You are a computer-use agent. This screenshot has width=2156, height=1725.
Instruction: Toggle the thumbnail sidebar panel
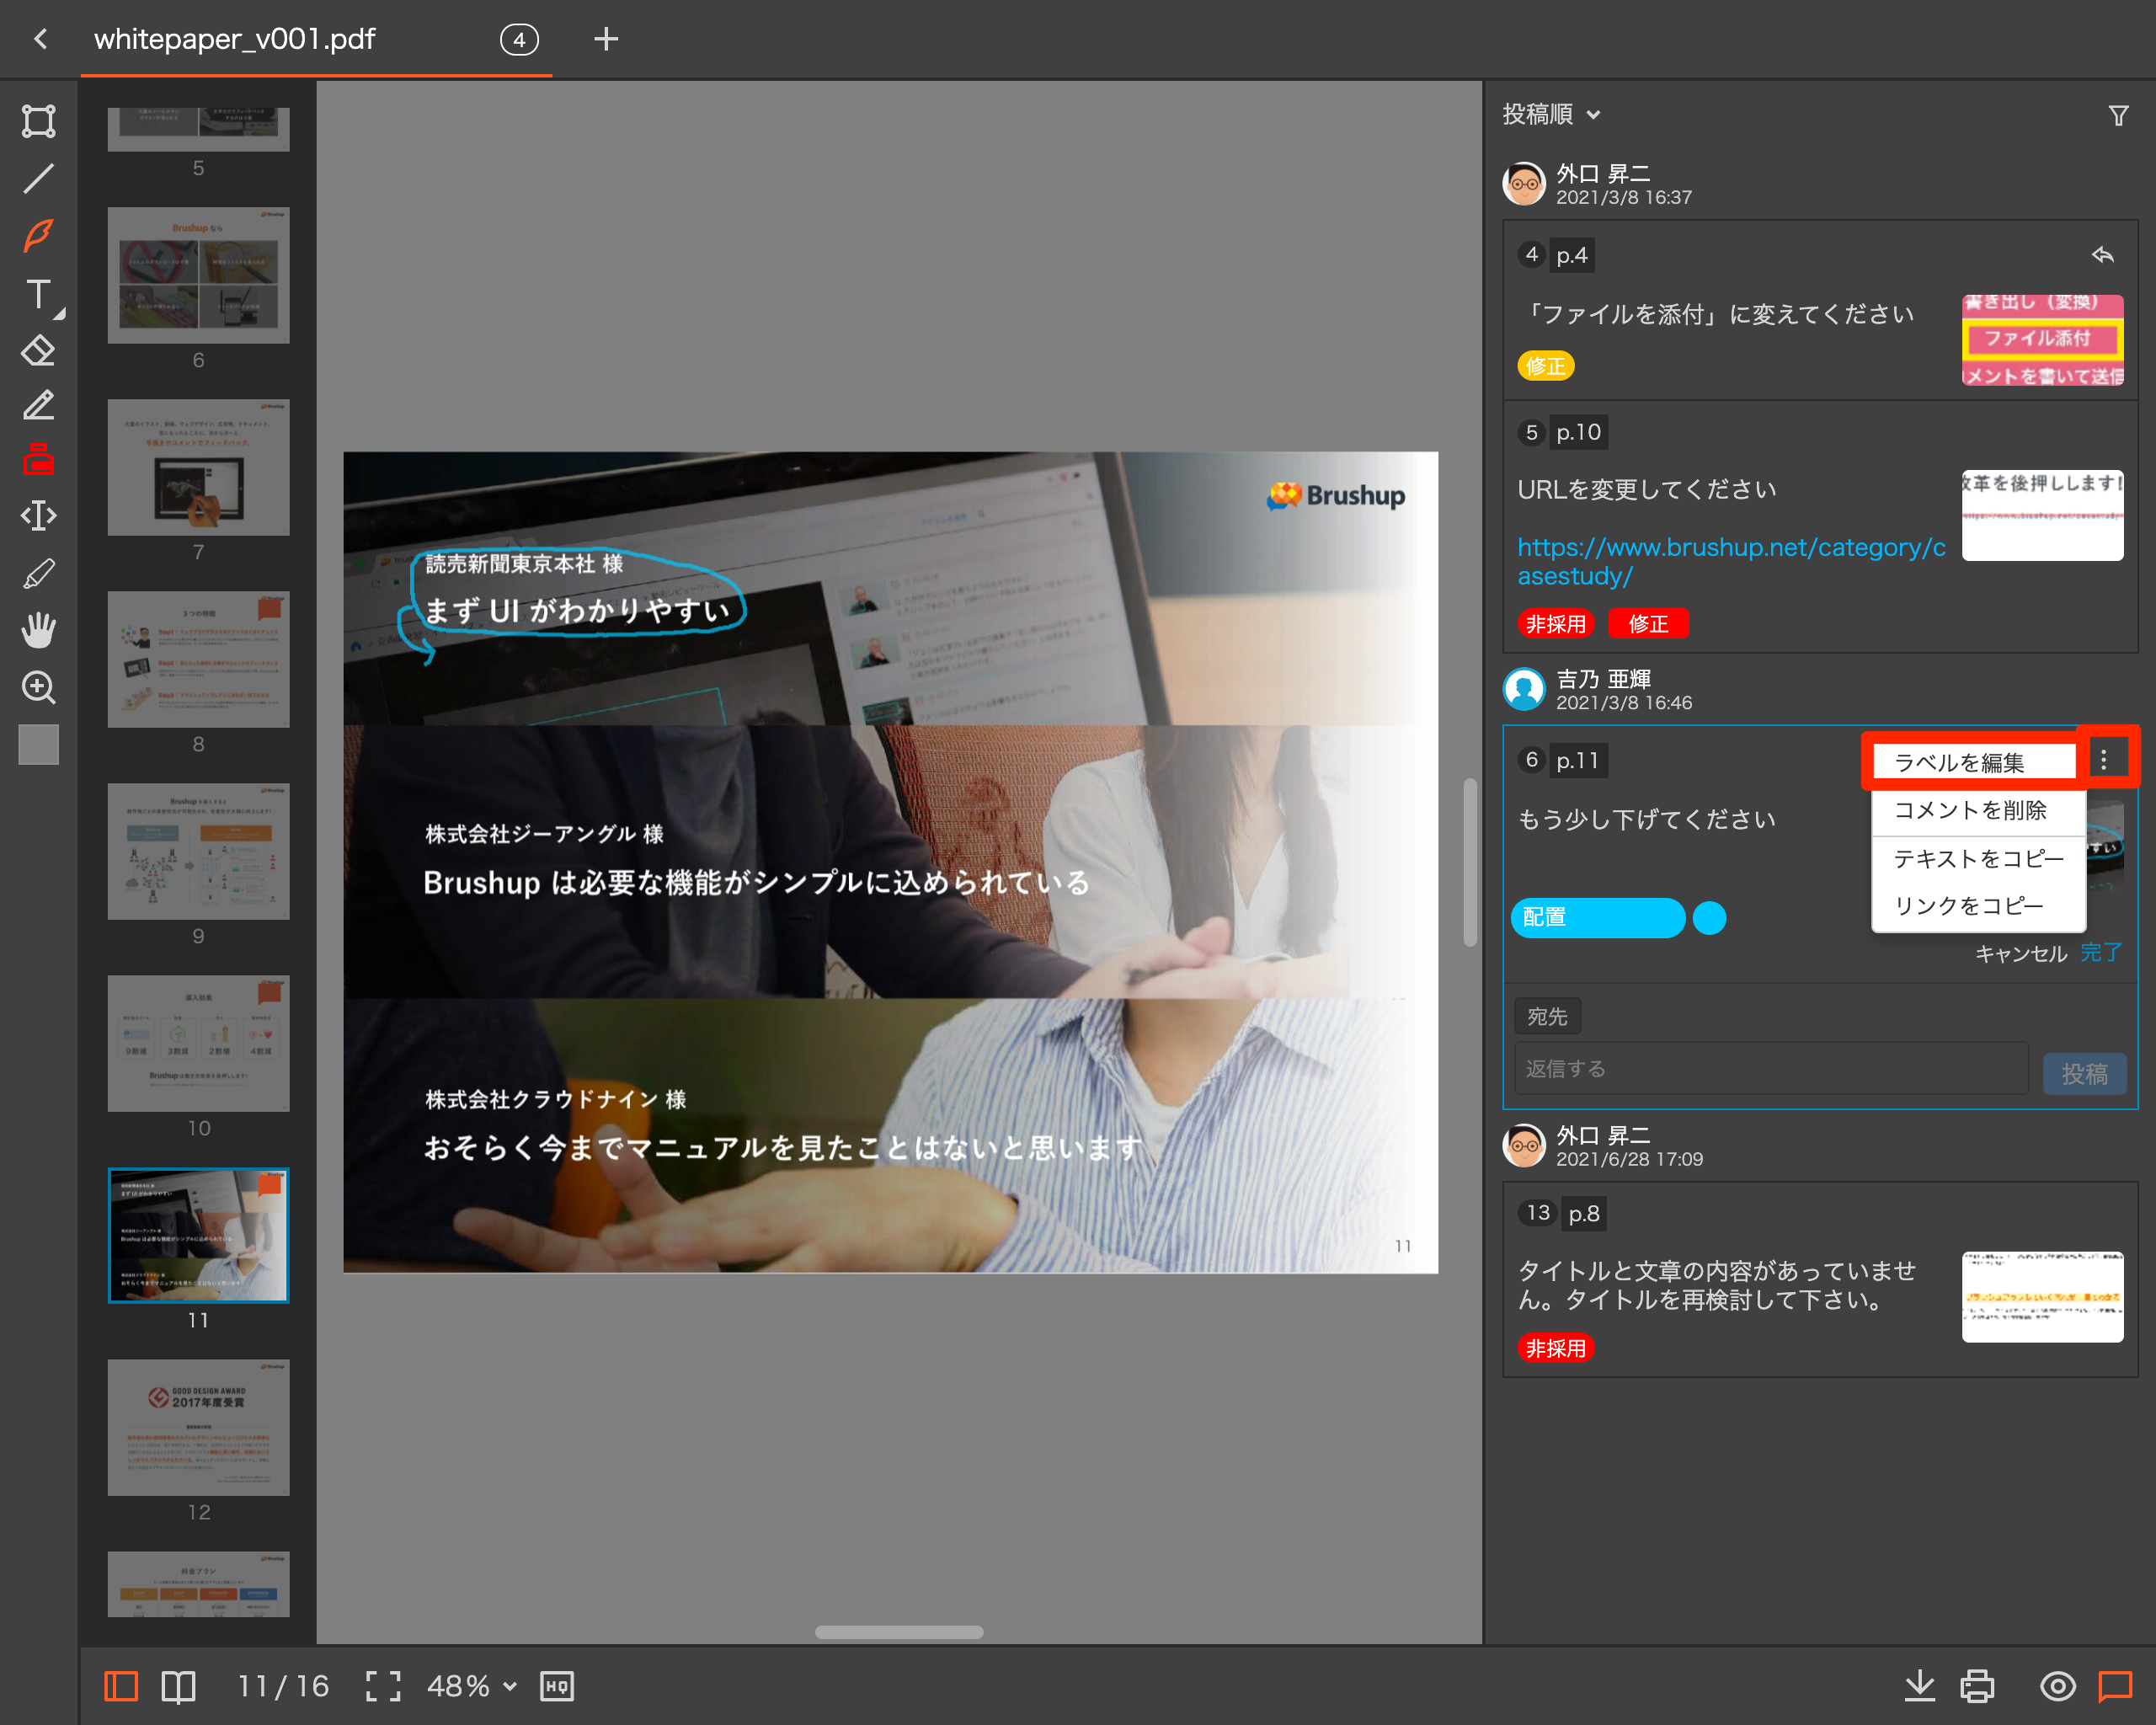coord(121,1686)
